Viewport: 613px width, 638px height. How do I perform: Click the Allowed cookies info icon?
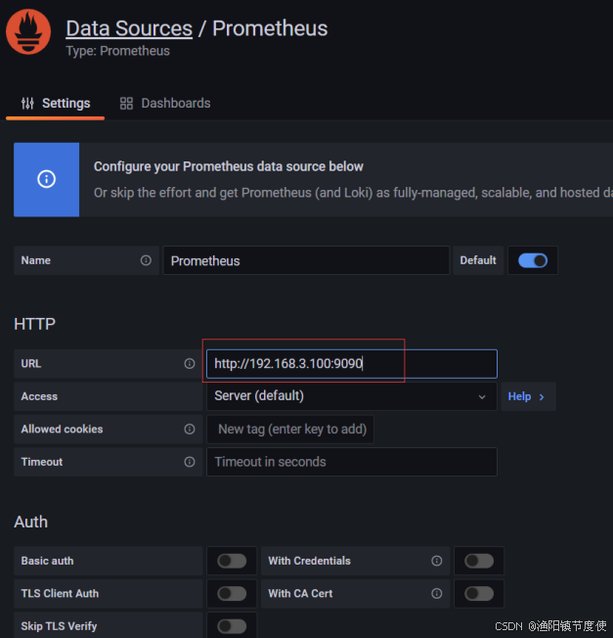point(190,429)
